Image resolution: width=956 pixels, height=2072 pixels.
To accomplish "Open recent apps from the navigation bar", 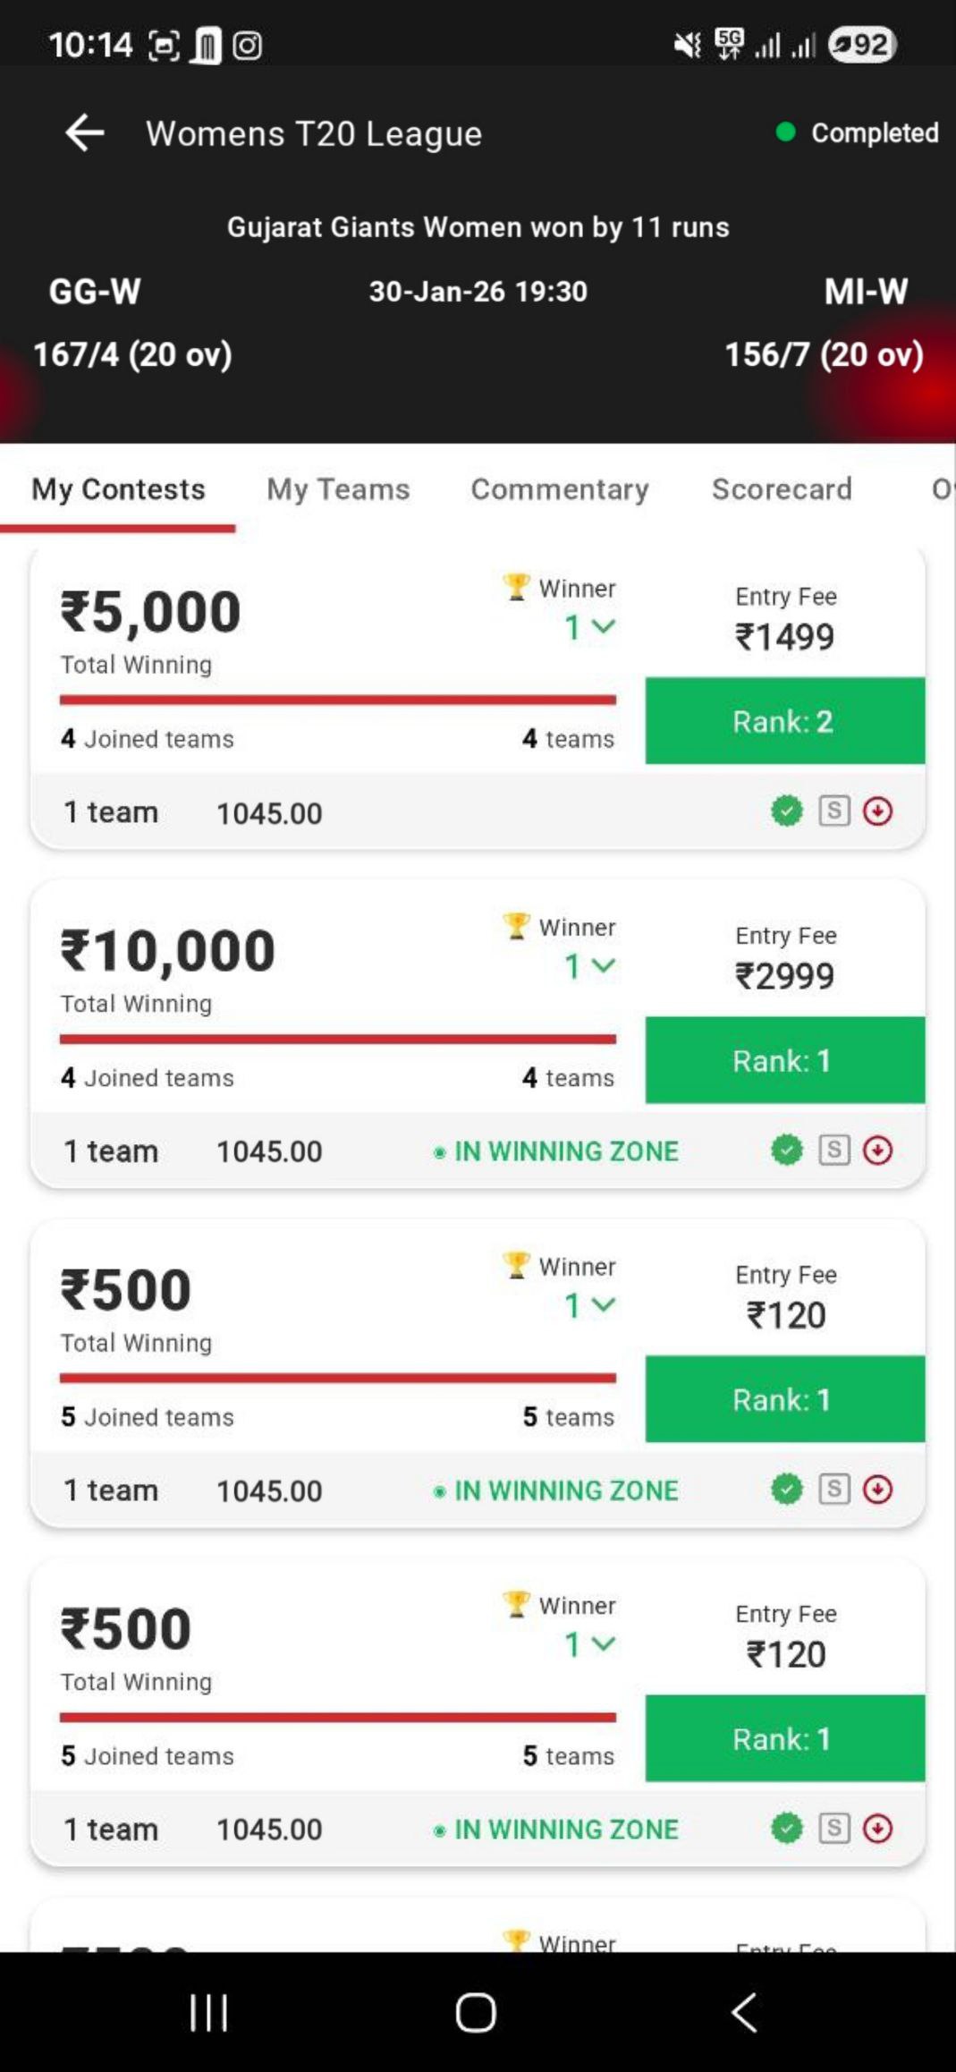I will pos(209,2013).
